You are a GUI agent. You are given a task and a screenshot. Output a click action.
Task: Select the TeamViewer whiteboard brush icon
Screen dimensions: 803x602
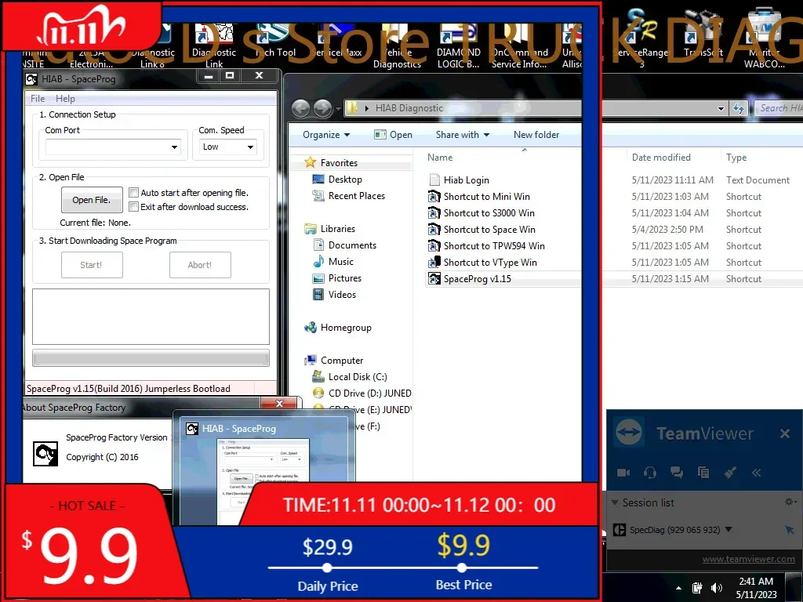click(x=729, y=473)
